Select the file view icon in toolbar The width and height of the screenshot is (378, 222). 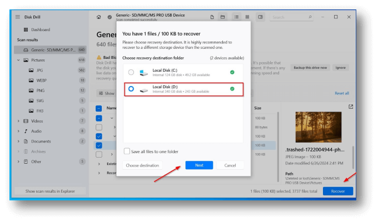(212, 17)
